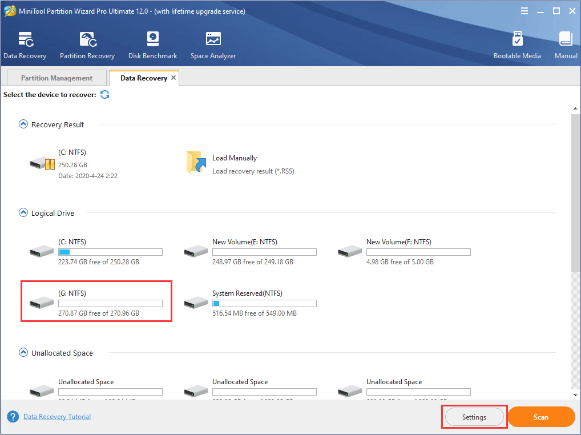This screenshot has height=435, width=581.
Task: Select the G: NTFS drive icon
Action: (42, 303)
